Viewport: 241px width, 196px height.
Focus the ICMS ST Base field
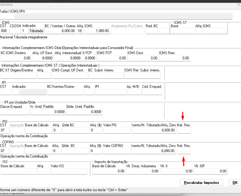click(182, 31)
